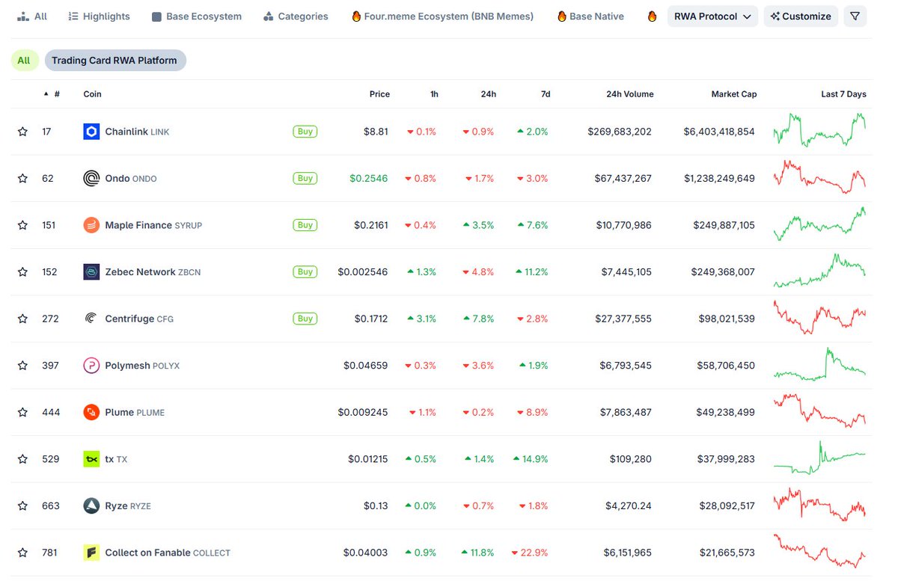Screen dimensions: 898x581
Task: Sort by 7d change column
Action: click(546, 94)
